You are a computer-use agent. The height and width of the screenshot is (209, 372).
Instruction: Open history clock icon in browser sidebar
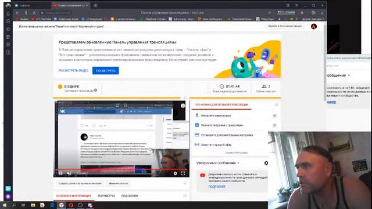click(x=8, y=21)
